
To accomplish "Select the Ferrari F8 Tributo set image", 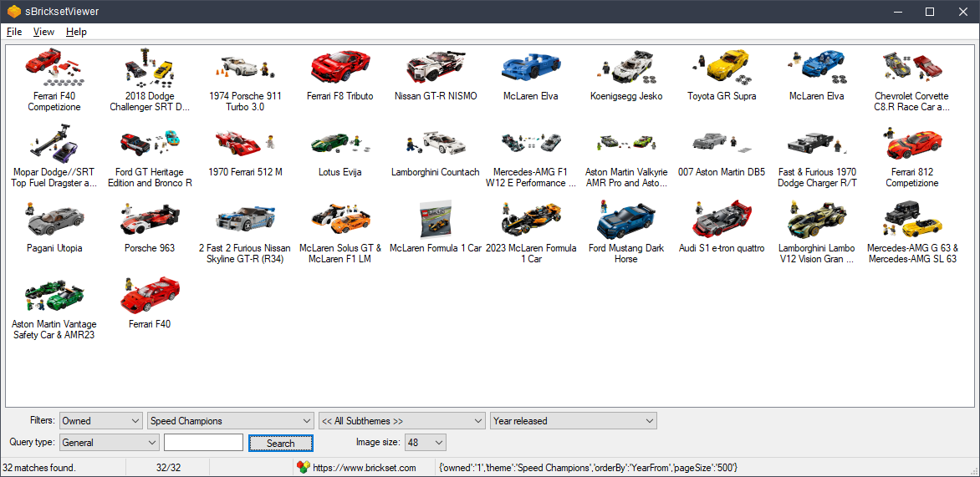I will (x=339, y=67).
